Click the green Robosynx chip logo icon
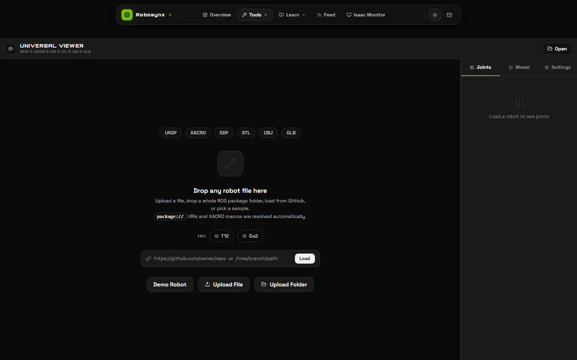Viewport: 577px width, 360px height. 127,15
